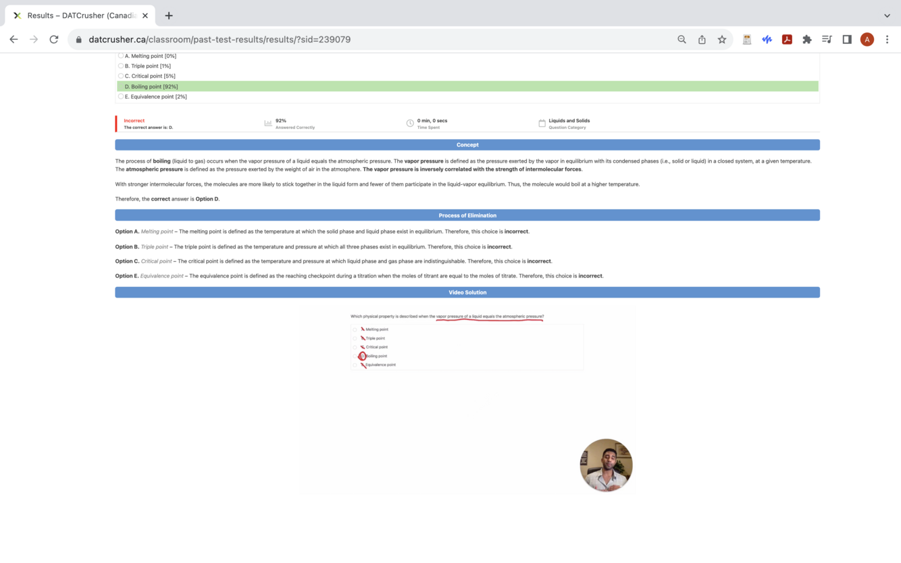Close the Results – DATCrusher tab
901x563 pixels.
coord(145,16)
